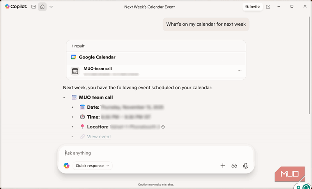Enable Copilot Vision glasses icon
Screen dimensions: 312x189
pos(234,166)
